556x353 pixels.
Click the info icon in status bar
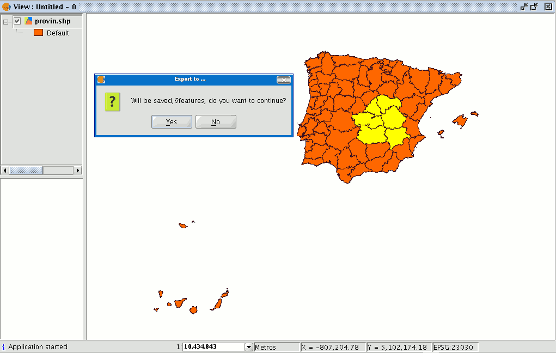click(x=3, y=347)
